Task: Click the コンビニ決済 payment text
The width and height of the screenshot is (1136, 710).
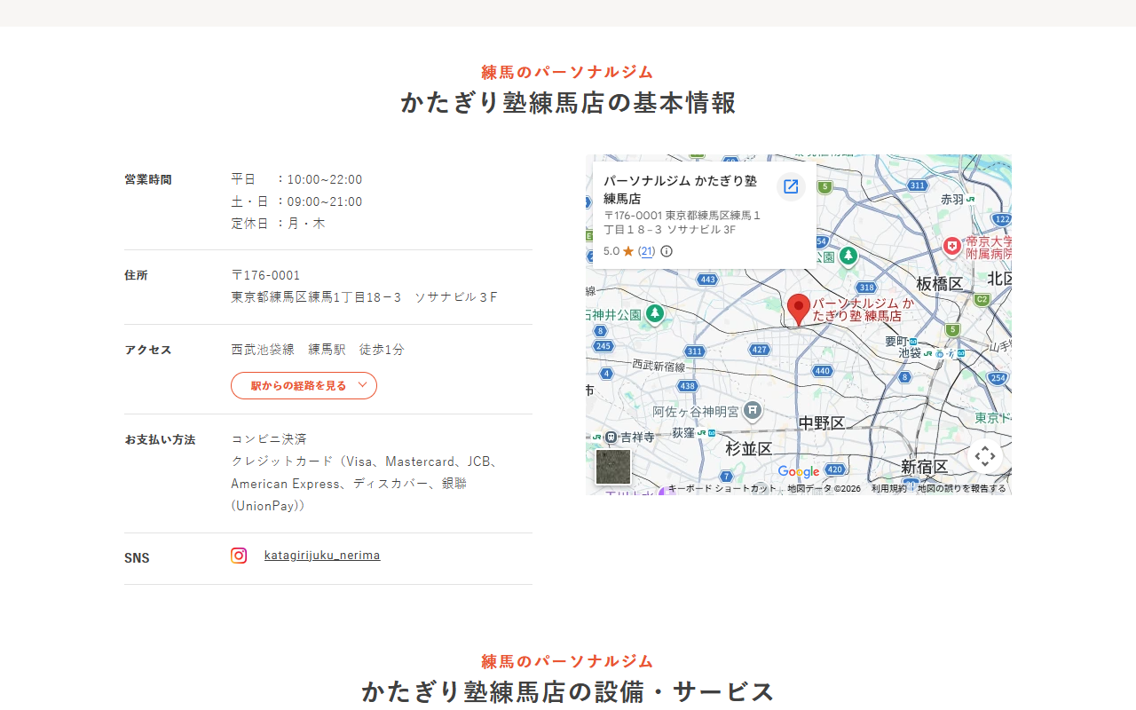Action: point(269,439)
